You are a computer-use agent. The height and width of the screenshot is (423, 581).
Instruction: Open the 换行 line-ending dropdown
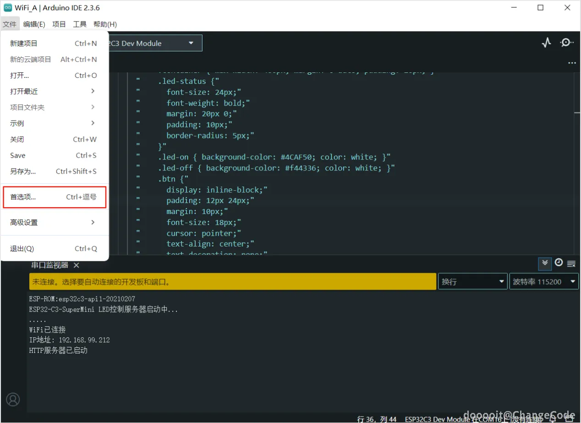(x=472, y=281)
